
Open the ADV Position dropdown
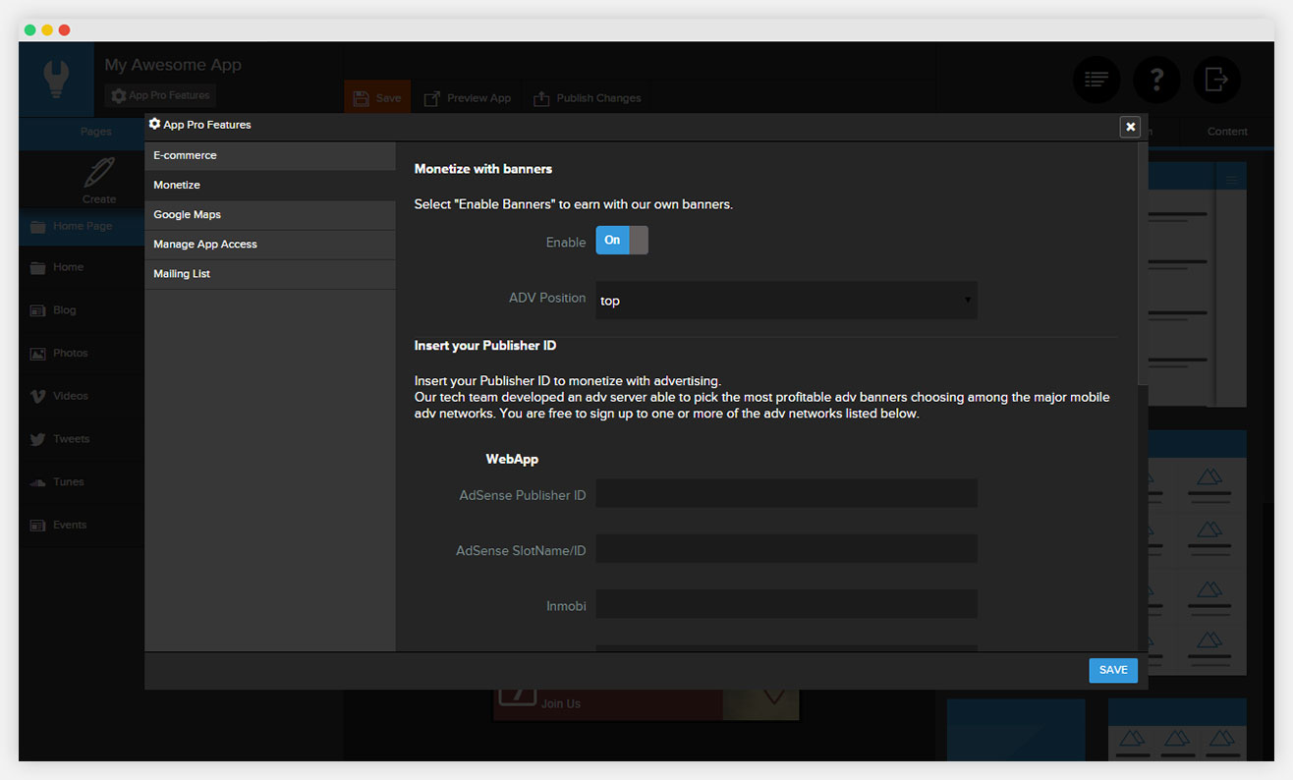(x=786, y=301)
